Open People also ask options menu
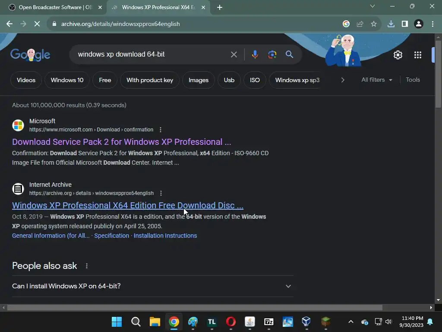 [87, 266]
